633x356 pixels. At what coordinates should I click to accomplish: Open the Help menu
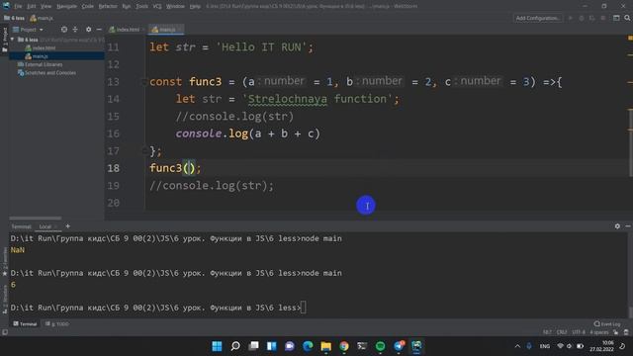pyautogui.click(x=195, y=6)
